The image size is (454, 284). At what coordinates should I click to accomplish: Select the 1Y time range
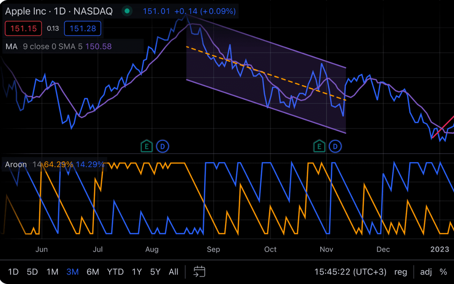(137, 272)
